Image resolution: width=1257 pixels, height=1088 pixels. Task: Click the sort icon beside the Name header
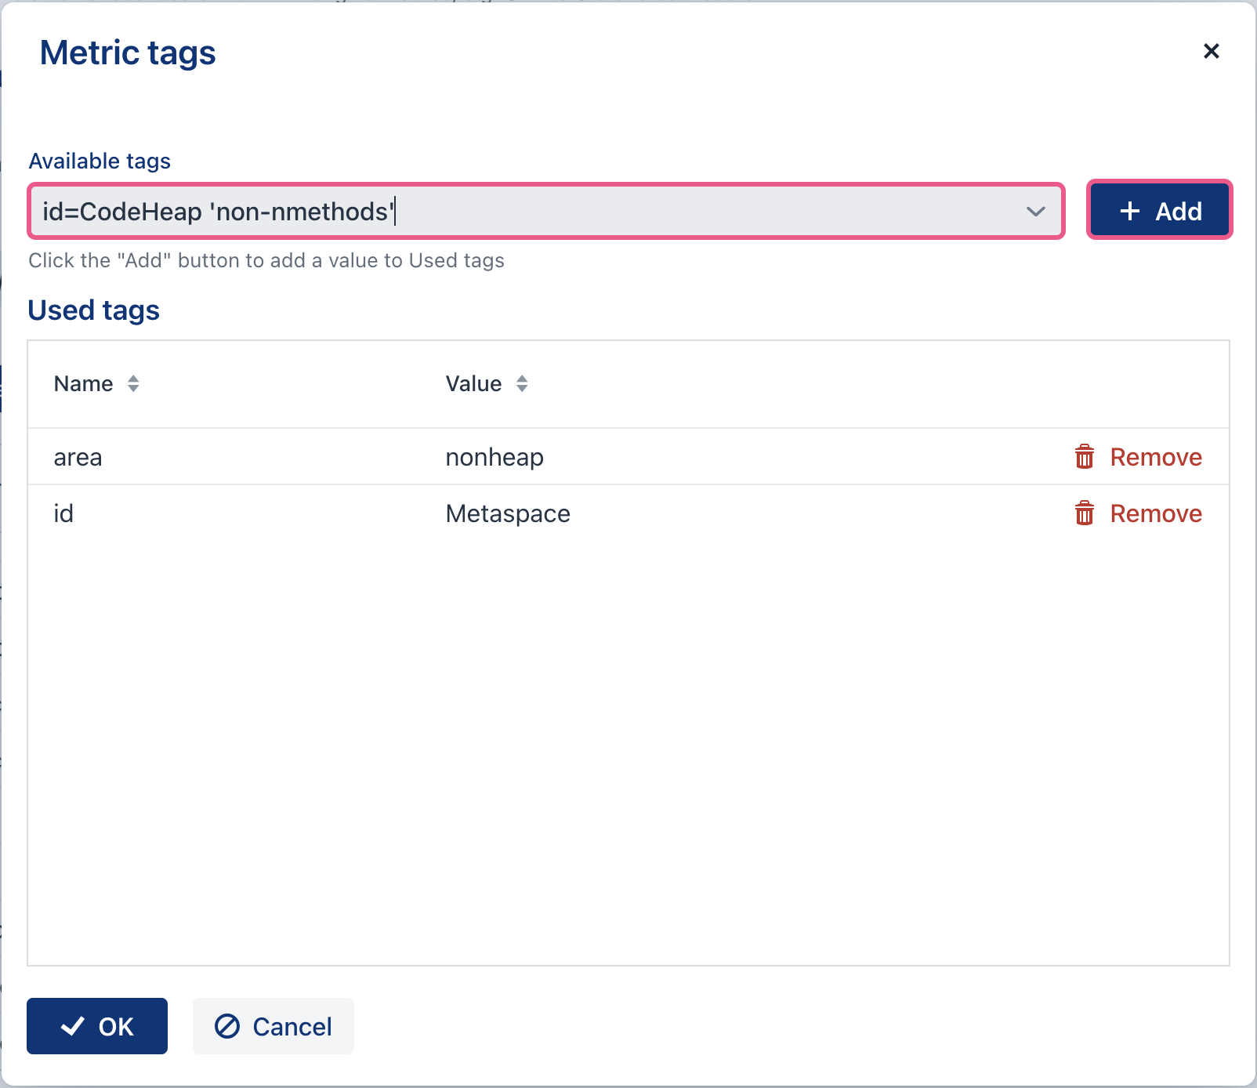tap(133, 384)
